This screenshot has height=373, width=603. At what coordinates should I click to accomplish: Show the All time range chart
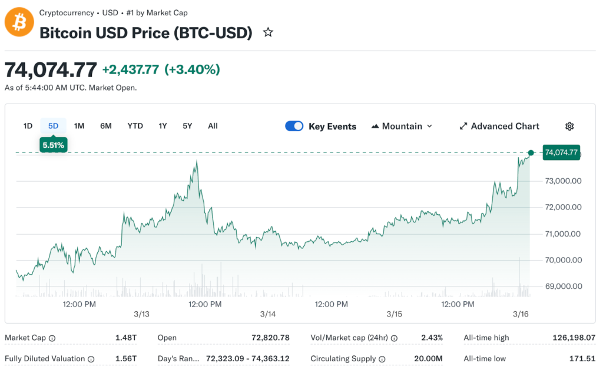point(213,126)
